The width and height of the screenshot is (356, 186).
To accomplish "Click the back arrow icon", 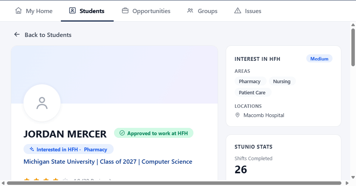I will (17, 35).
